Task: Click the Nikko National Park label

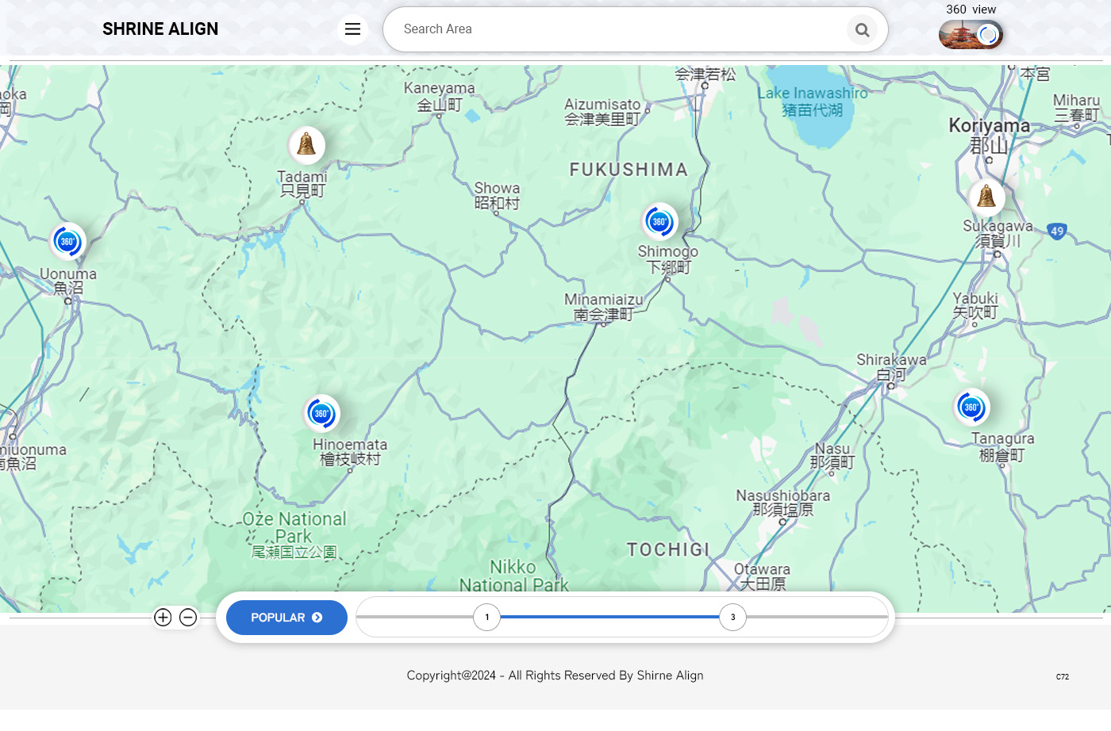Action: 513,576
